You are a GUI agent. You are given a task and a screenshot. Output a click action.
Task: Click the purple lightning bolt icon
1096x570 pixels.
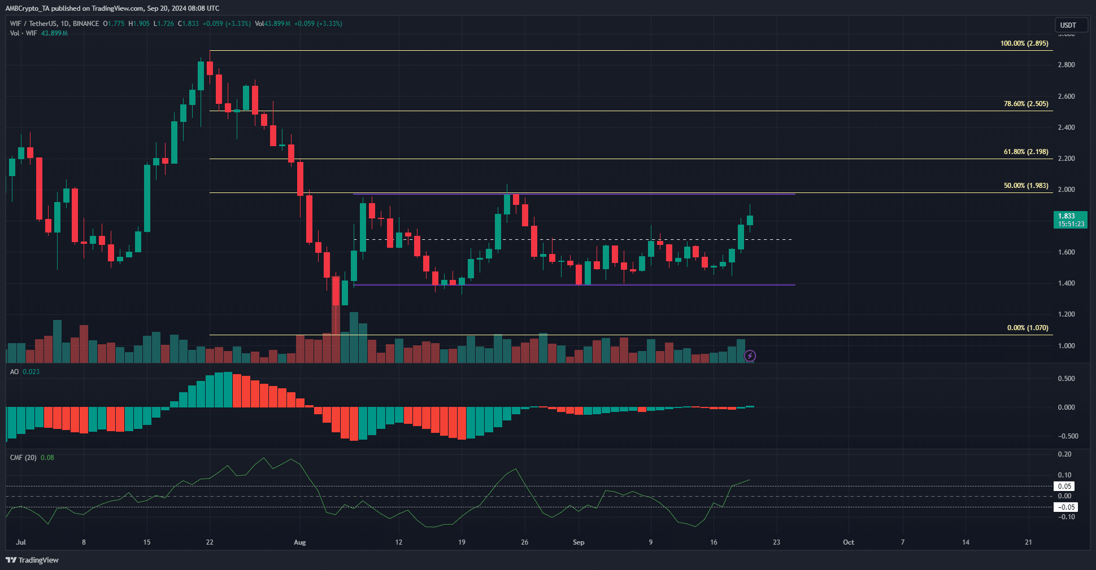coord(750,356)
